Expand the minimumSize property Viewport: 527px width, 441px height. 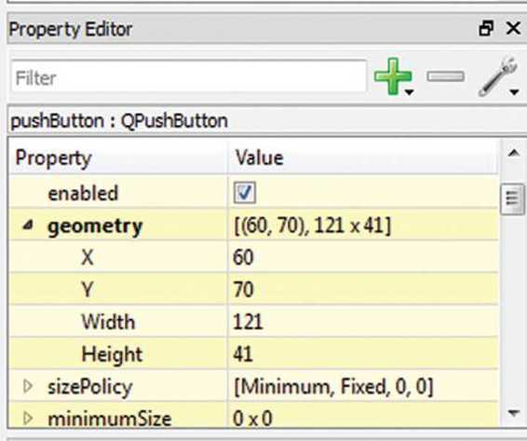pos(28,418)
